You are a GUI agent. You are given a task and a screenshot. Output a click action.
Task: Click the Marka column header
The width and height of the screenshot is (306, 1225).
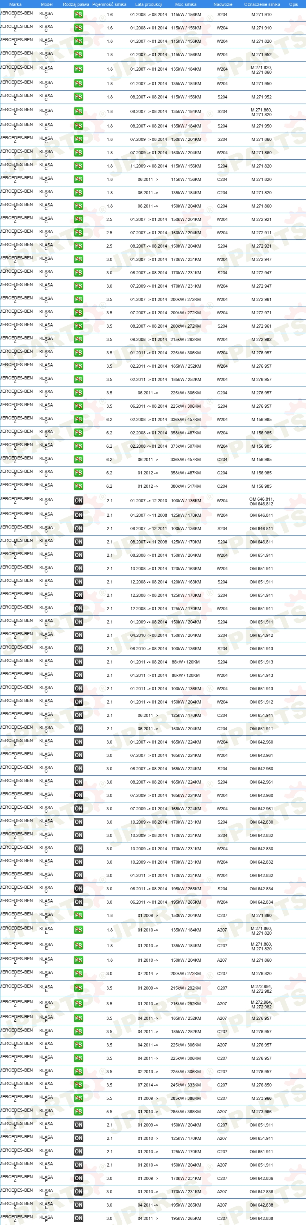coord(15,4)
